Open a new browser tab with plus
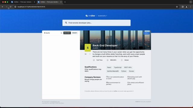Viewport: 193px width, 108px height. tap(65, 2)
